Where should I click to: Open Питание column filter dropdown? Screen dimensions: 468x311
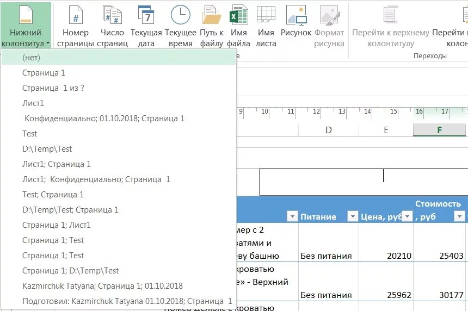pyautogui.click(x=353, y=216)
